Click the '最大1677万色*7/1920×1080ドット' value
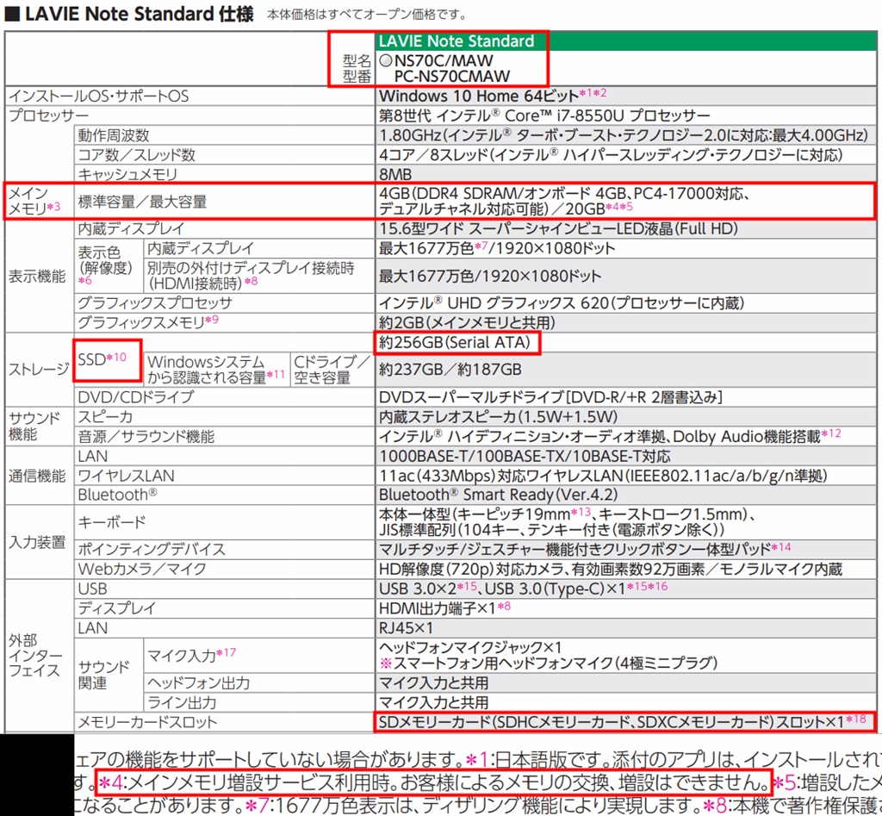Viewport: 882px width, 816px height. point(497,248)
